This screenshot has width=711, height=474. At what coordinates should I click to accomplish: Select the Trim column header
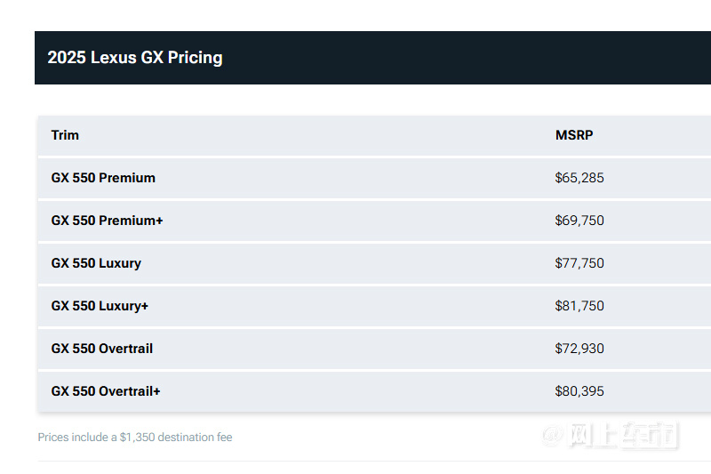65,135
